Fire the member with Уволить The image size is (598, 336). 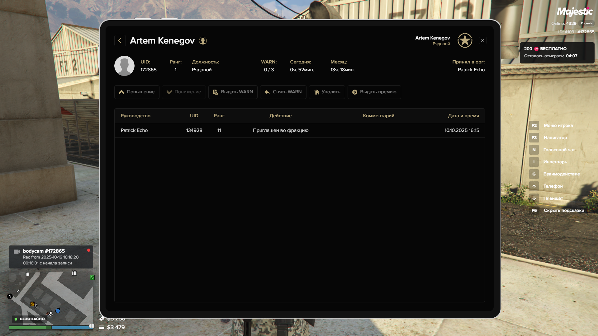pyautogui.click(x=327, y=92)
